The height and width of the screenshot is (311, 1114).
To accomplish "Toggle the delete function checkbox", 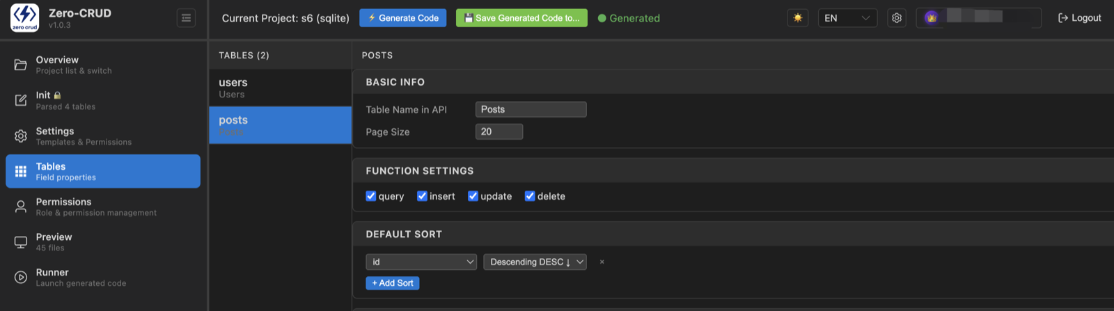I will [x=530, y=196].
